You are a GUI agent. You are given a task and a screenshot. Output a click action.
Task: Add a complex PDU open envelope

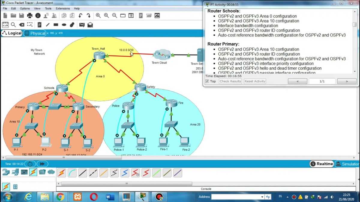(x=90, y=25)
